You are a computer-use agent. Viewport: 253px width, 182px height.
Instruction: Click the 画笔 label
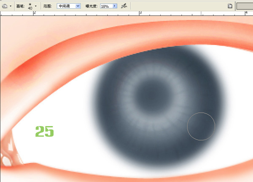pyautogui.click(x=21, y=6)
